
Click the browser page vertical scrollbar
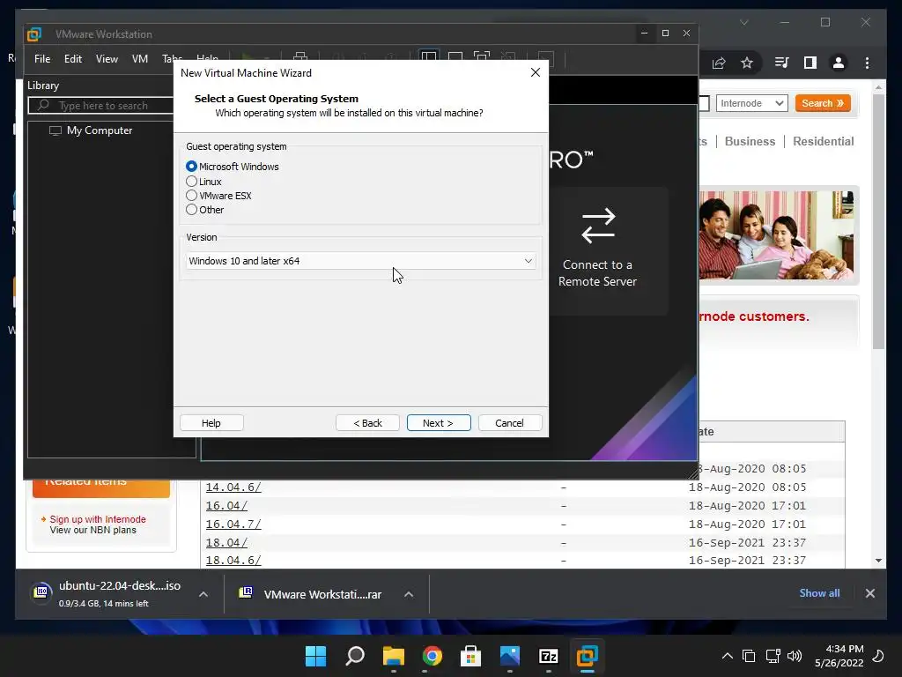click(878, 221)
